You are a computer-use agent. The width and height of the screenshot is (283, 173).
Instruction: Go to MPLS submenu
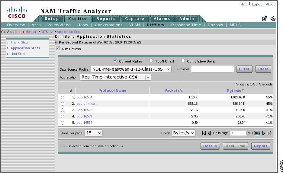coord(235,25)
